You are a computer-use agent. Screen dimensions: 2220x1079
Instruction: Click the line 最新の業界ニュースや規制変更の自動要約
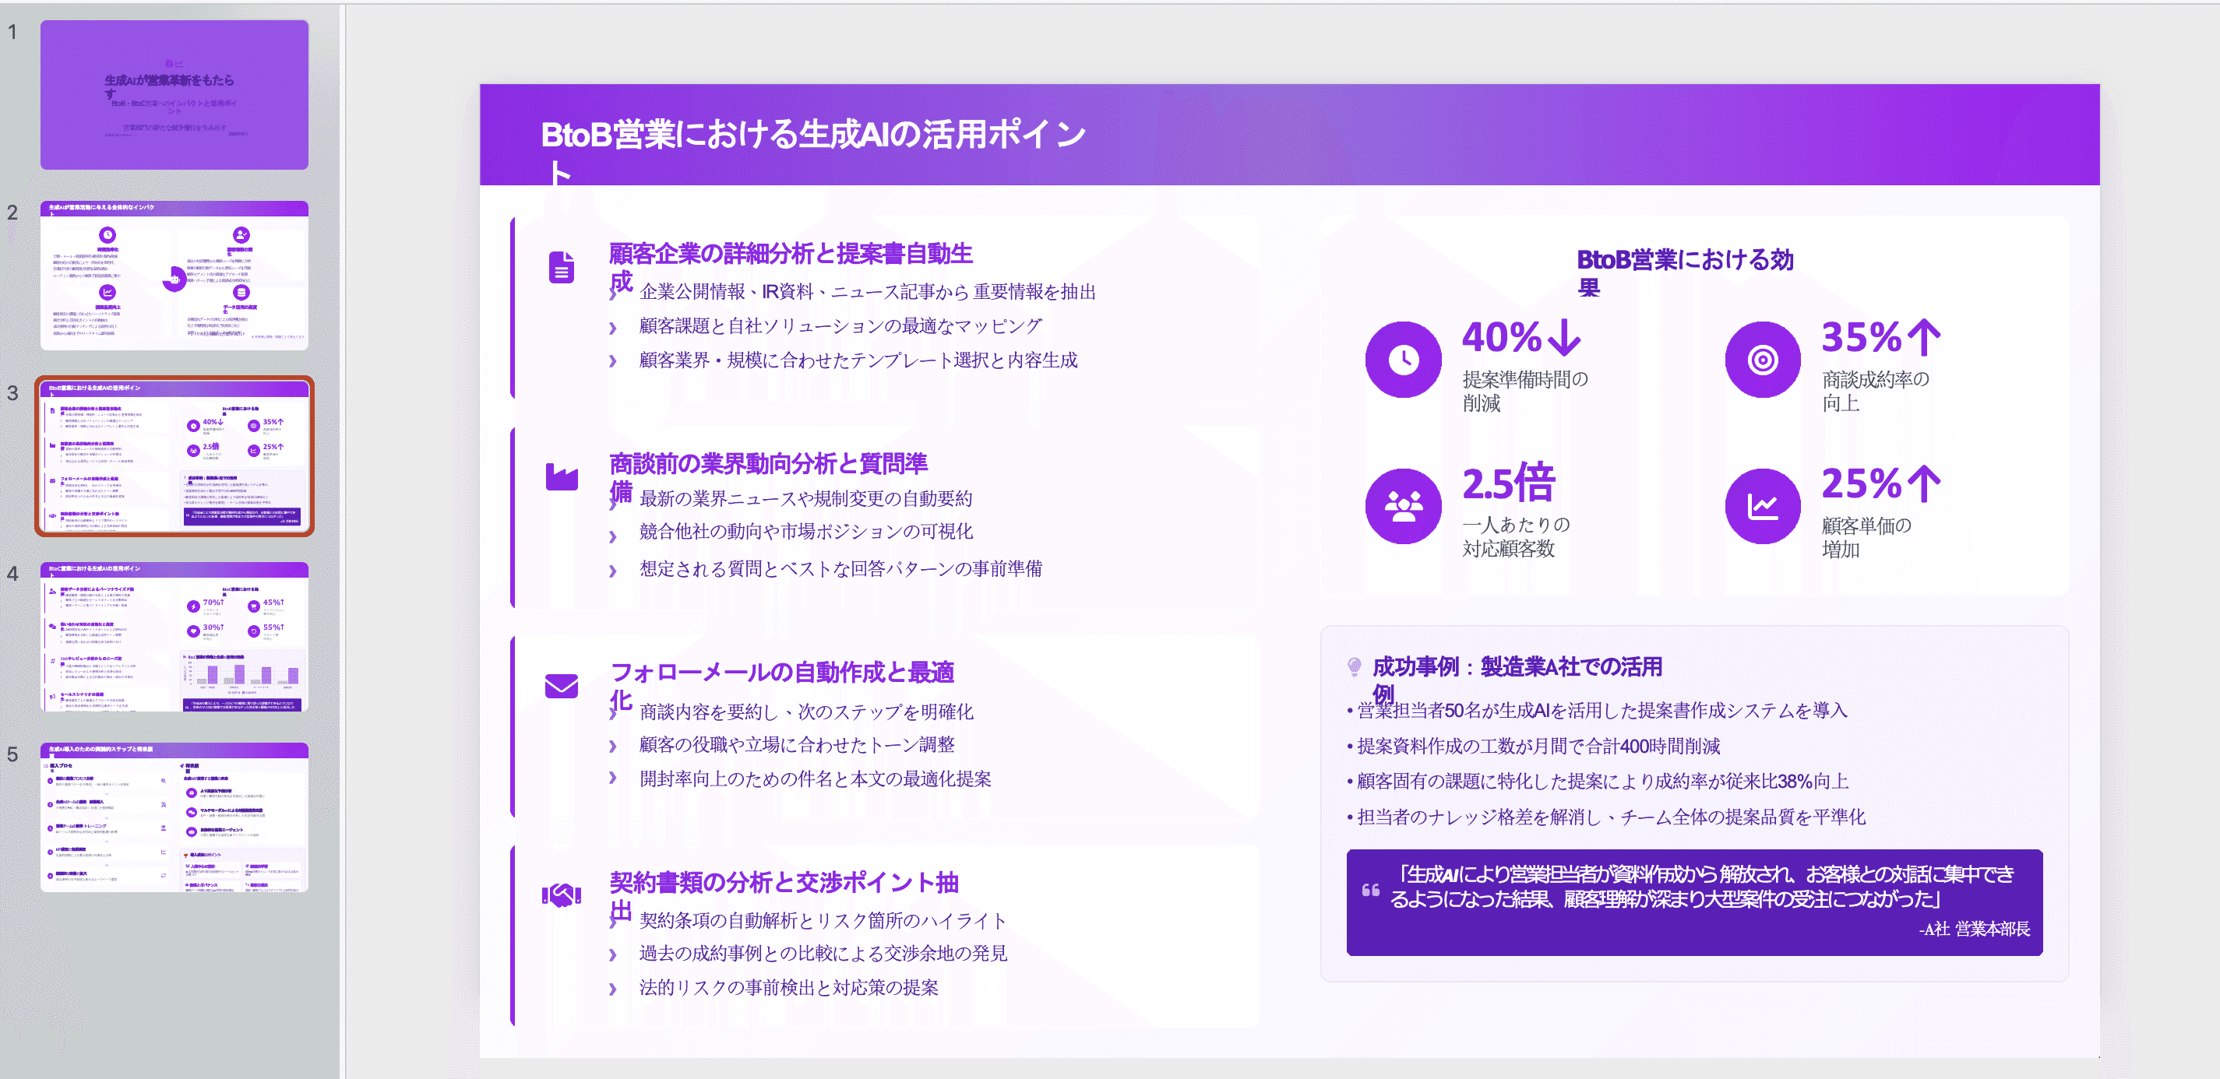pyautogui.click(x=805, y=498)
